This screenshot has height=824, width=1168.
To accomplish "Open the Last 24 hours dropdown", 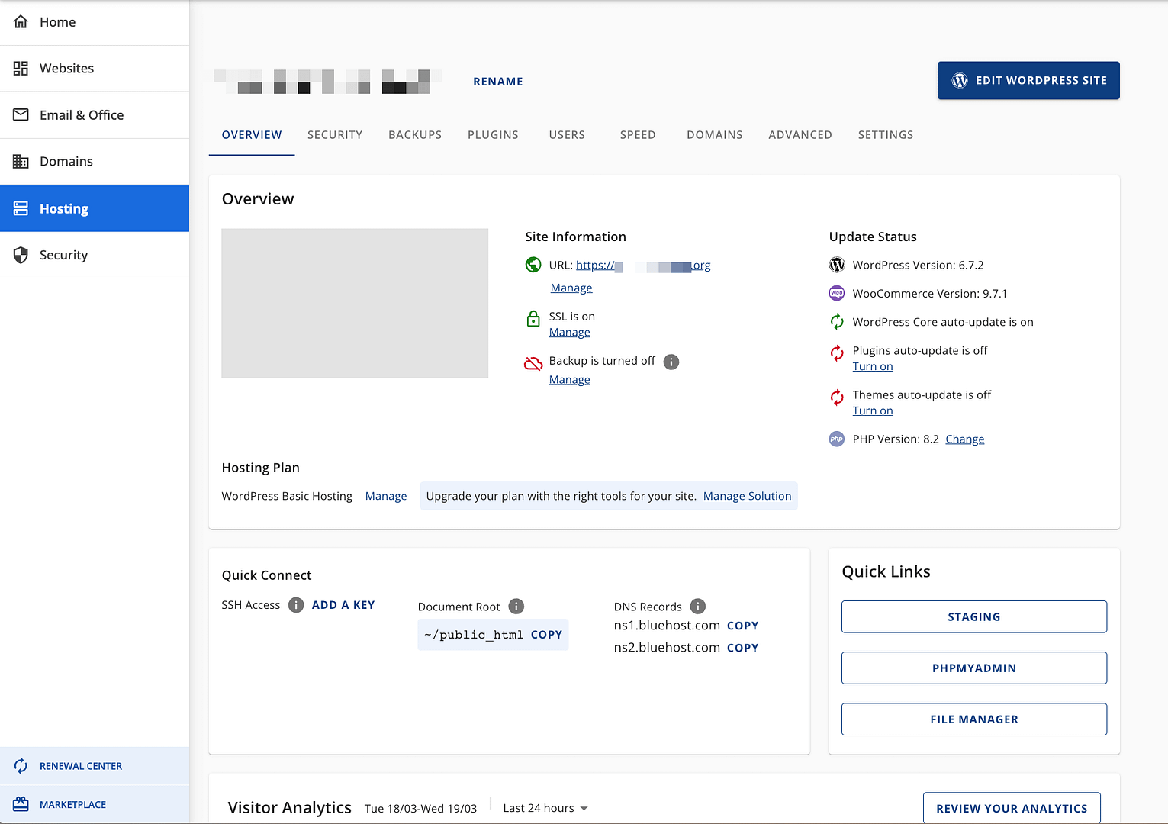I will click(x=545, y=808).
